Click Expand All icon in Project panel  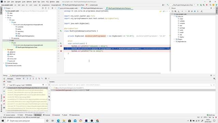pos(46,8)
